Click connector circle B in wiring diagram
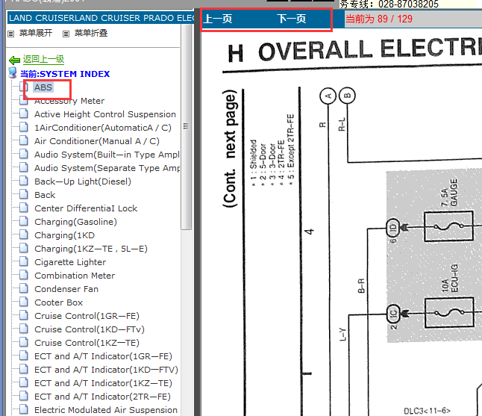The width and height of the screenshot is (482, 416). 347,96
